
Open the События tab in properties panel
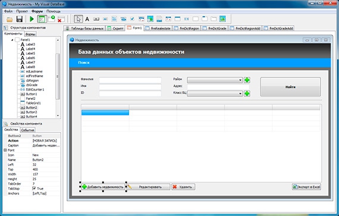[x=28, y=130]
